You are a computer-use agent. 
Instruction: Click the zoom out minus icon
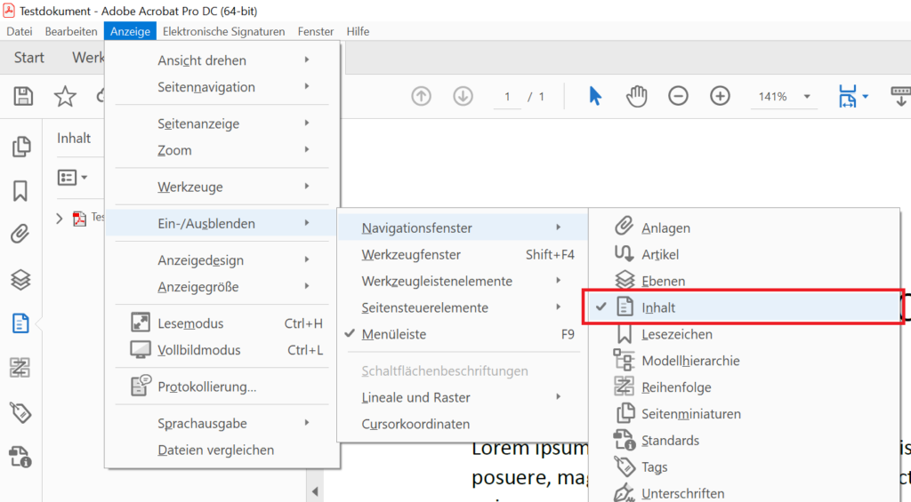(678, 96)
